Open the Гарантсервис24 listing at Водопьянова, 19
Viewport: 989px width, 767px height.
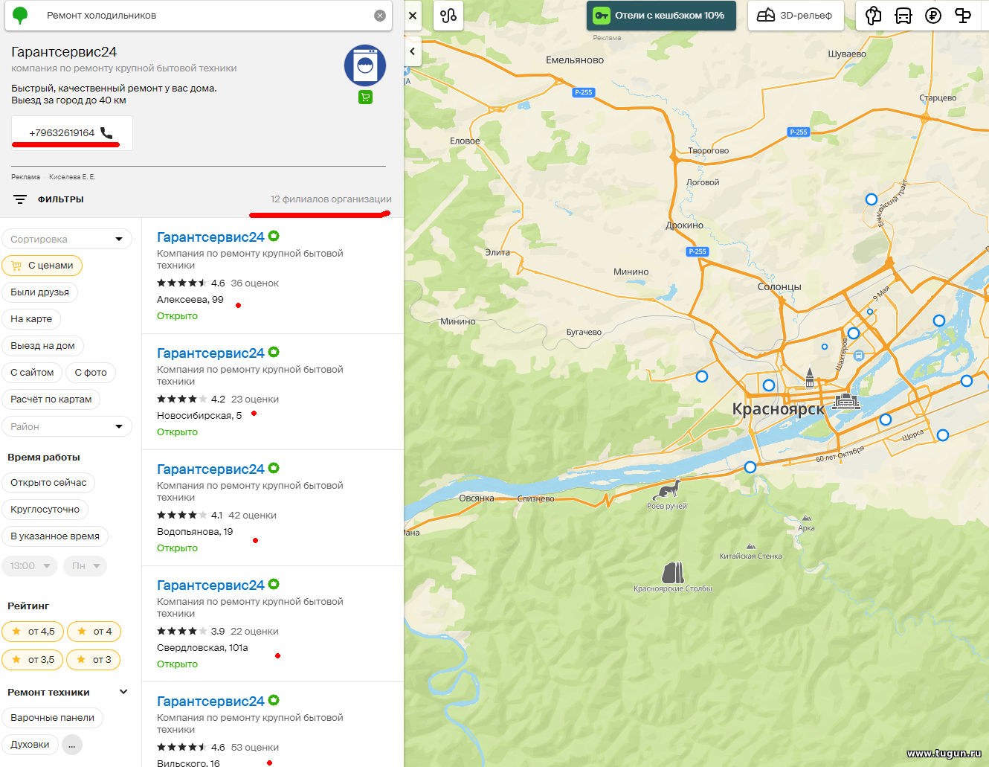[x=210, y=469]
